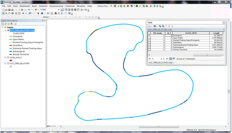Image resolution: width=232 pixels, height=133 pixels.
Task: Click the Fixed Zoom In icon
Action: pyautogui.click(x=16, y=13)
